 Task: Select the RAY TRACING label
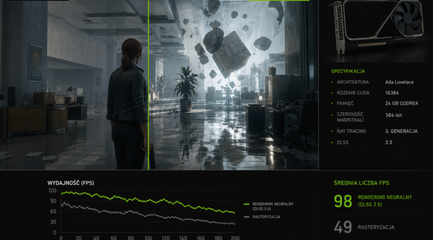tap(351, 131)
